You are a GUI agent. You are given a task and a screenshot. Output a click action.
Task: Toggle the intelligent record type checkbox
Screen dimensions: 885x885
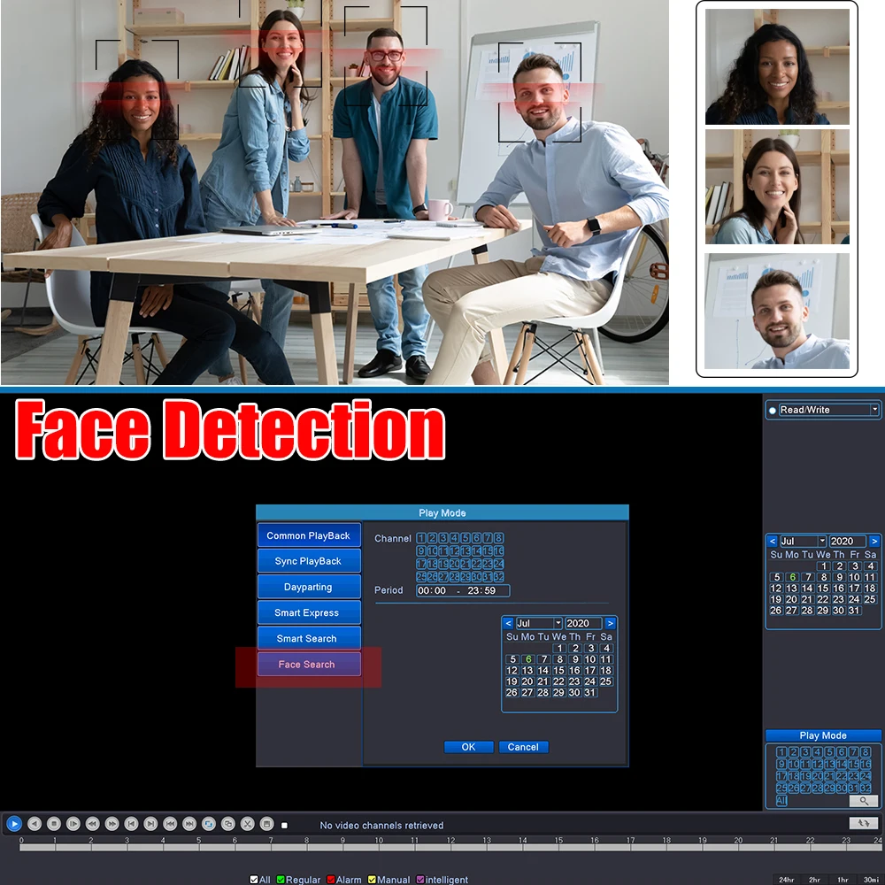point(419,880)
